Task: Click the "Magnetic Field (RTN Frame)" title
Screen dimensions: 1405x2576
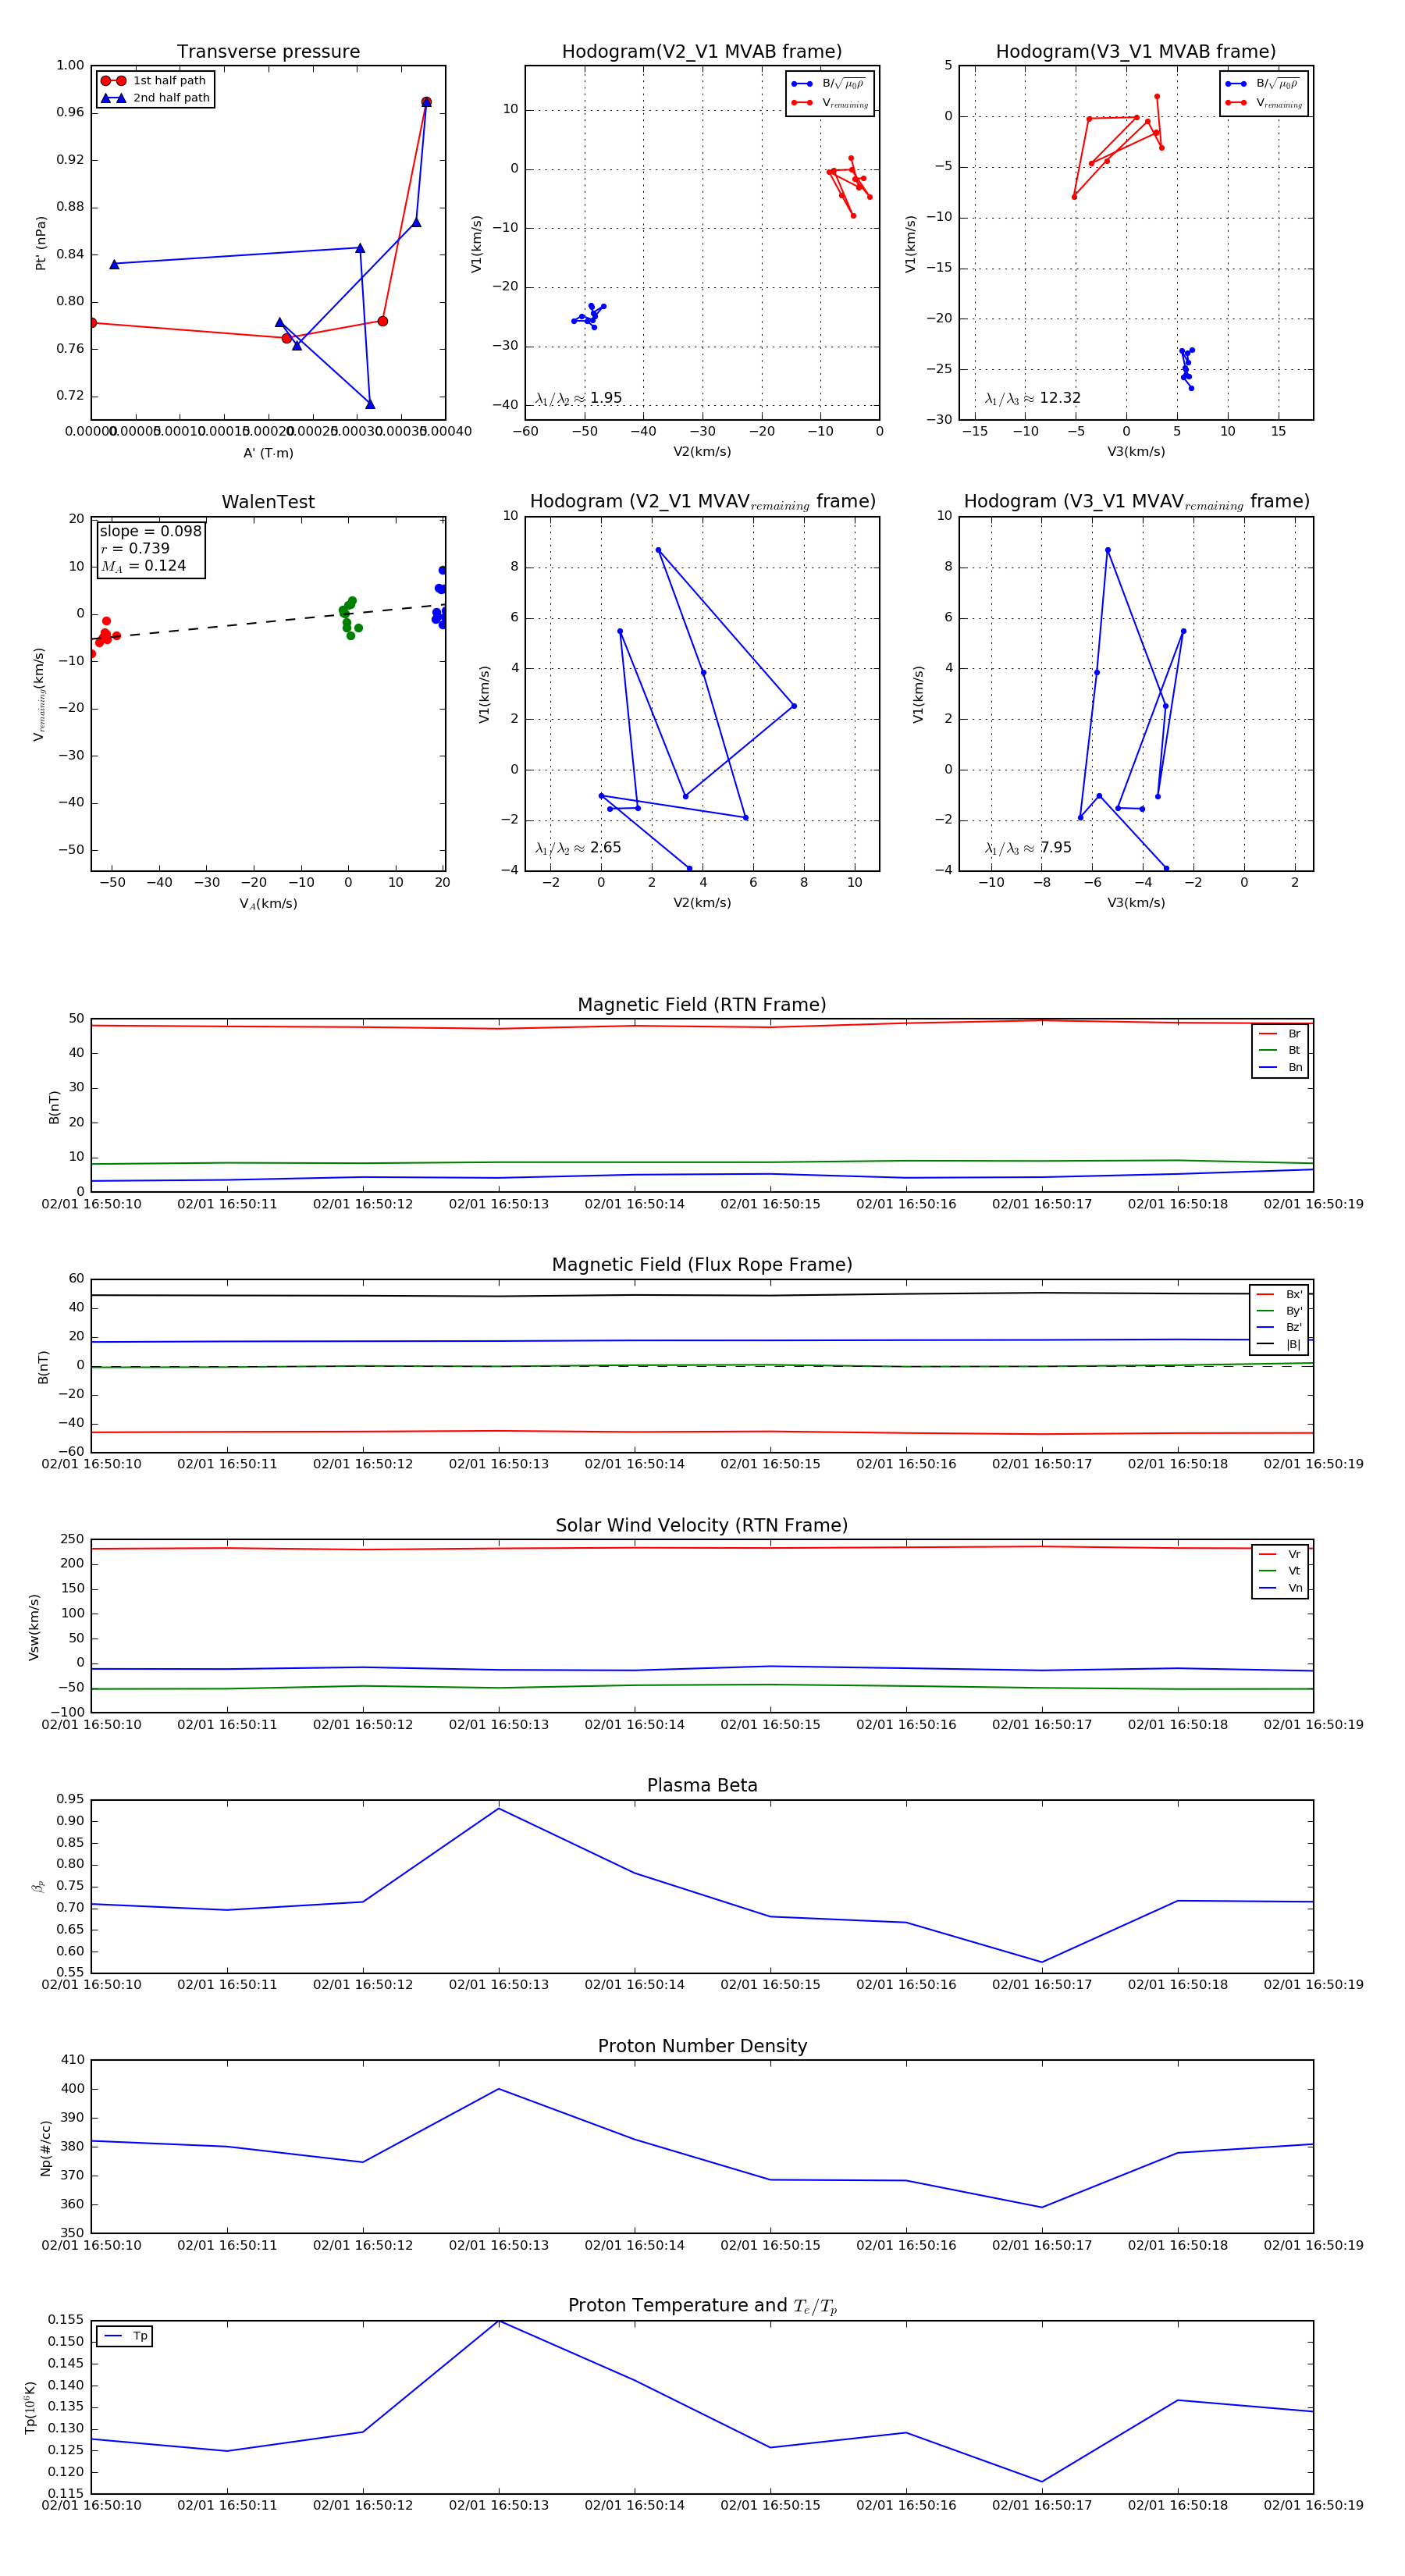Action: coord(702,1005)
